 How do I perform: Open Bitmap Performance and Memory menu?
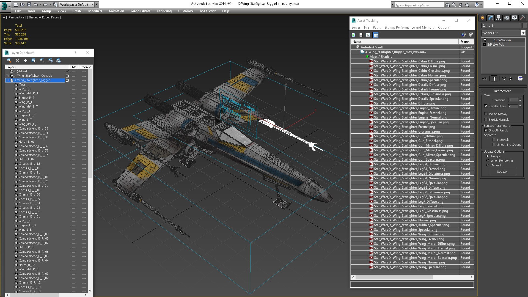409,28
